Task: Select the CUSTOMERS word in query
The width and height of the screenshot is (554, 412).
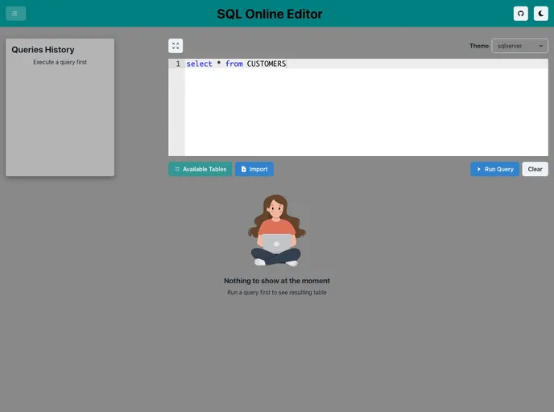Action: [266, 64]
